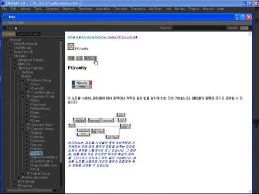Viewport: 259px width, 194px height.
Task: Switch to the Search Results tab
Action: pos(28,34)
